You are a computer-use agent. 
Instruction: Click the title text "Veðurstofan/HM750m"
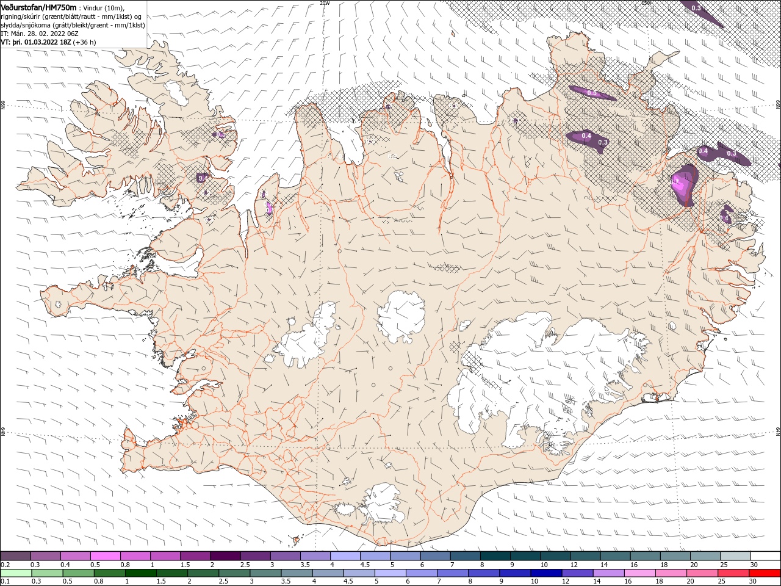(x=39, y=7)
